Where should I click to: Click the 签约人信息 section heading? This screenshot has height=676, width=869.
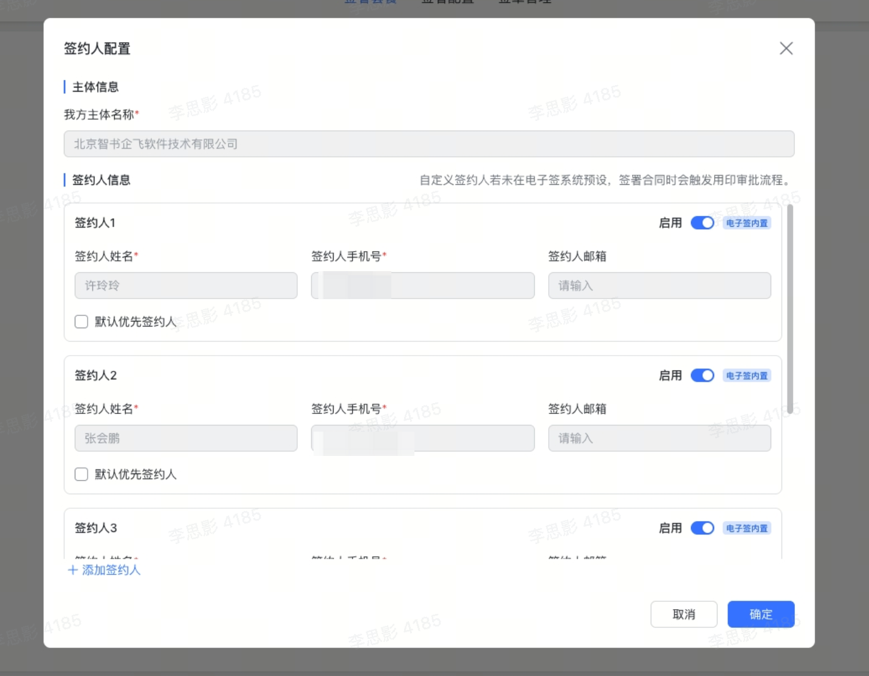pos(101,180)
